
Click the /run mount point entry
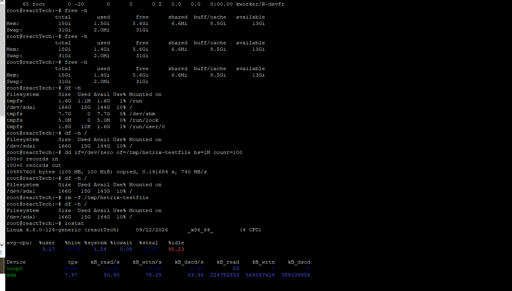click(x=136, y=101)
